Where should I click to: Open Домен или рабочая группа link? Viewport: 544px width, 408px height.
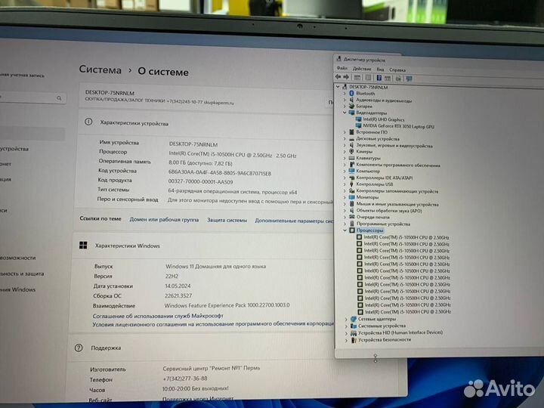pyautogui.click(x=164, y=219)
